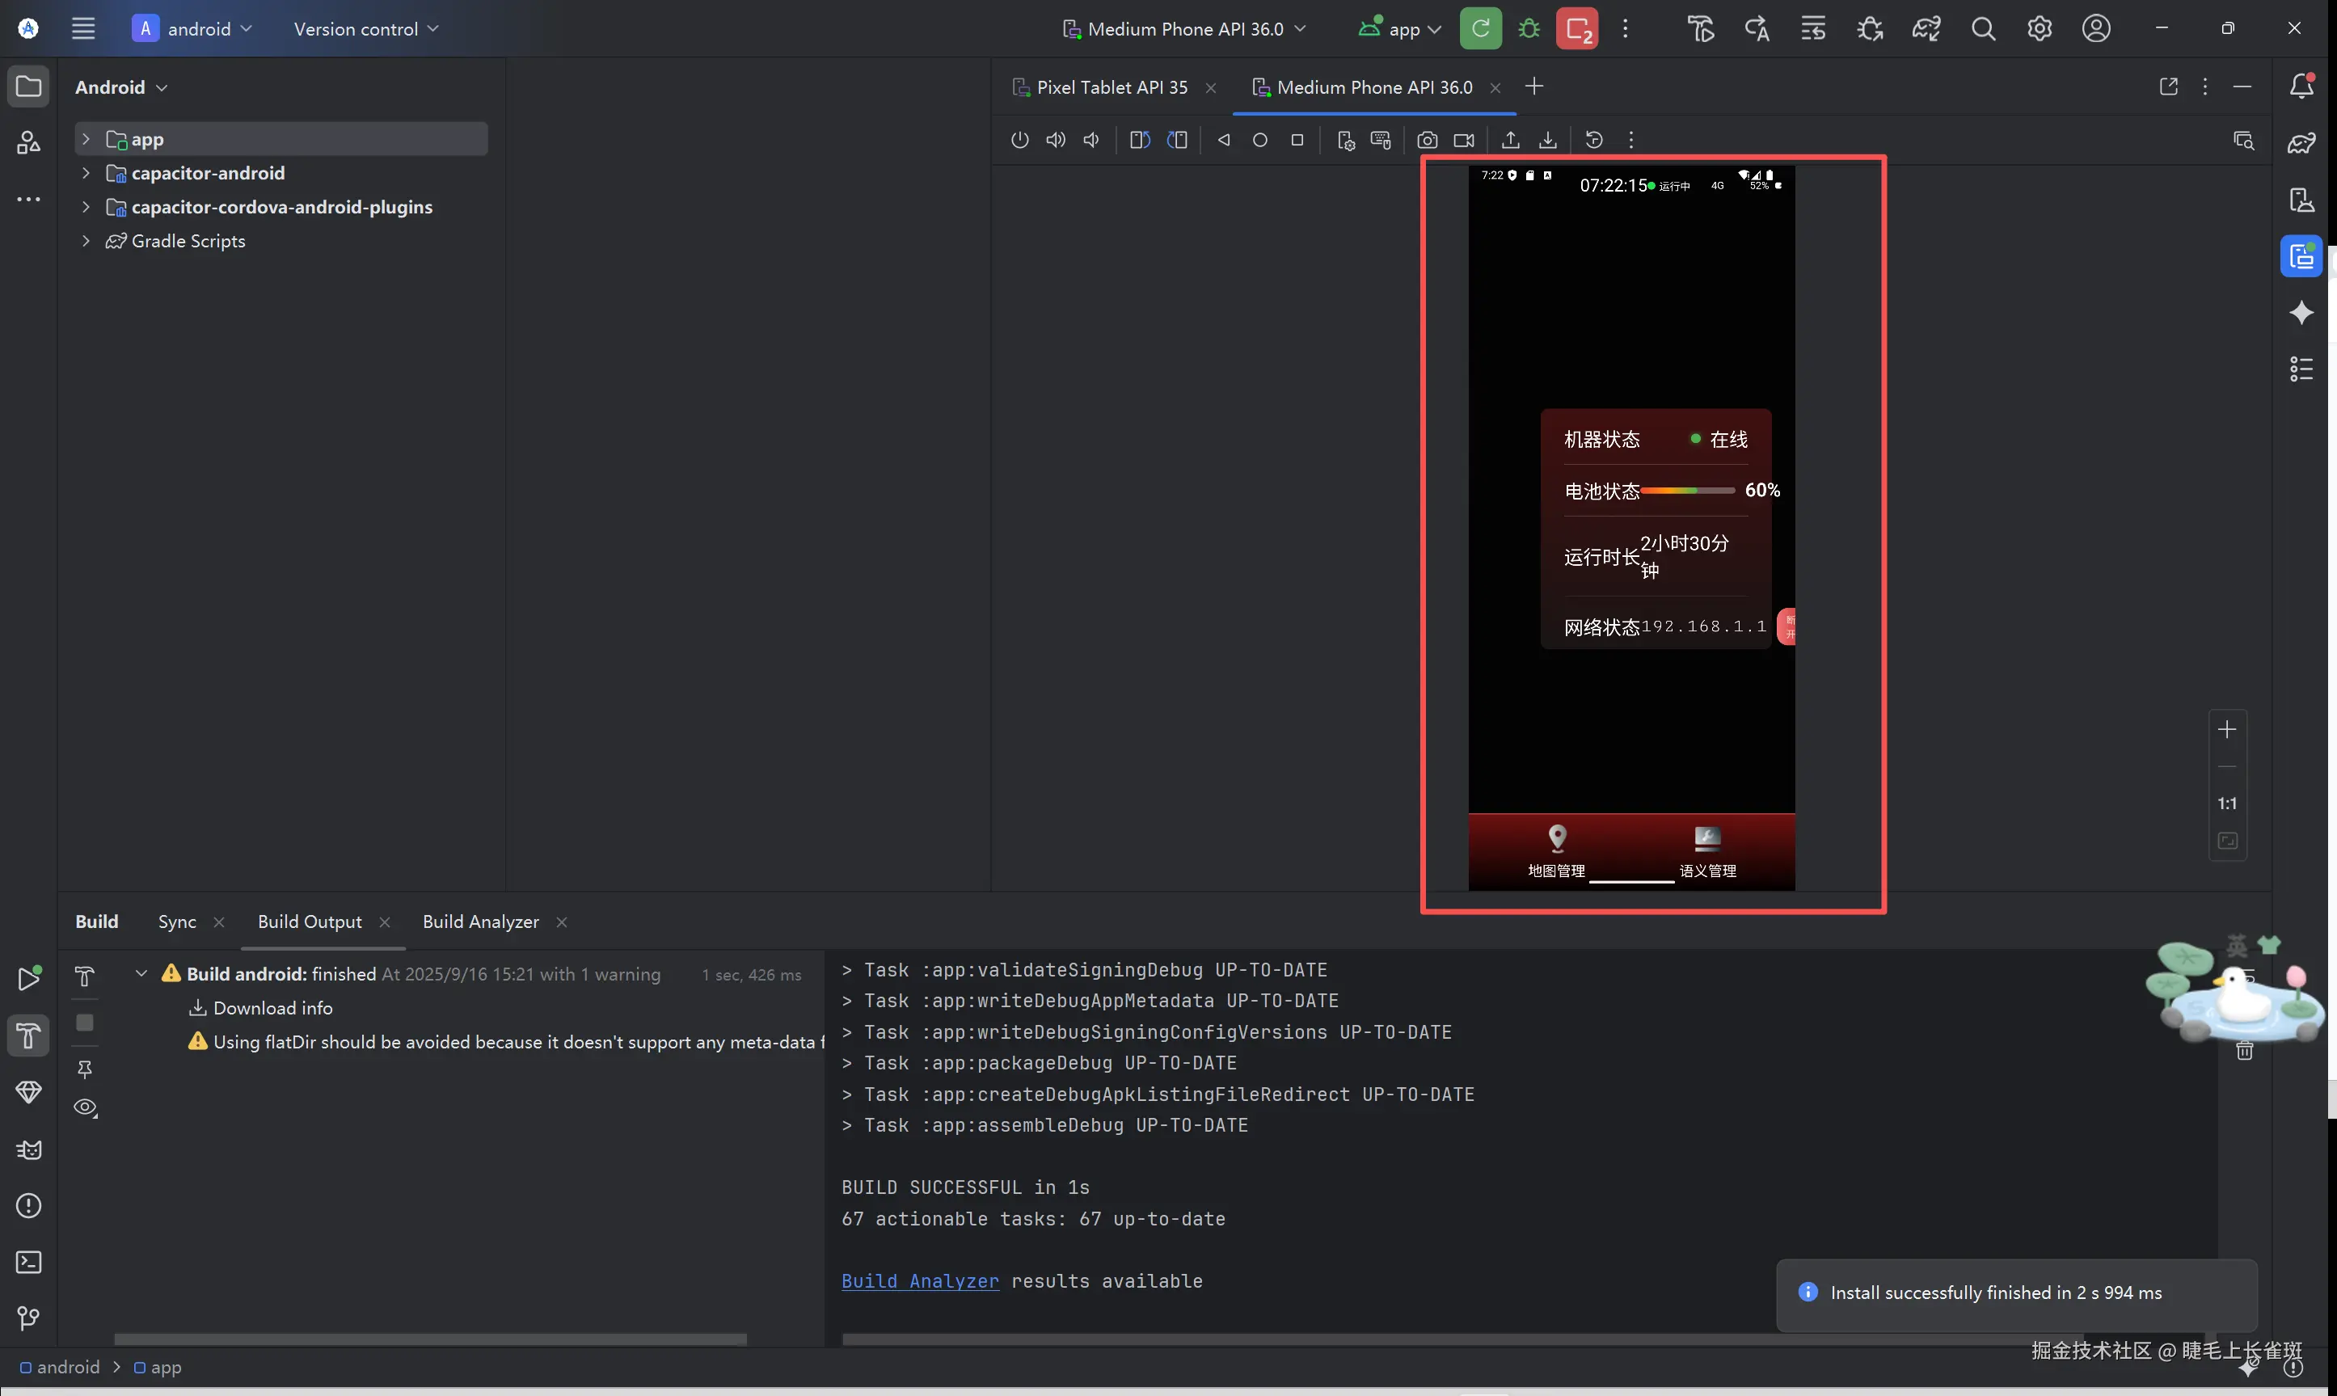Open the Terminal tool window
This screenshot has height=1396, width=2337.
(x=28, y=1263)
